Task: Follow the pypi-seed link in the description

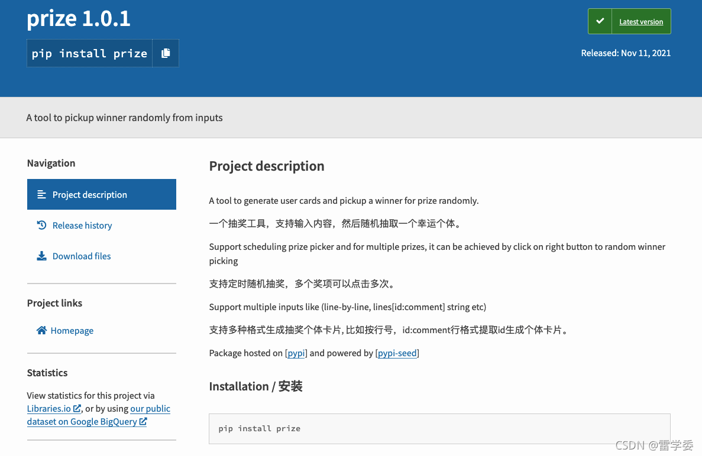Action: [x=397, y=353]
